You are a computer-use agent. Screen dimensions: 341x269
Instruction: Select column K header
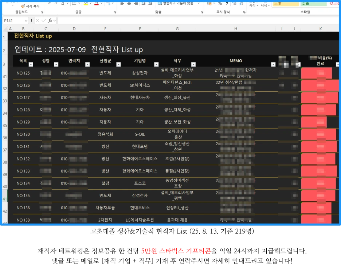tap(320, 29)
